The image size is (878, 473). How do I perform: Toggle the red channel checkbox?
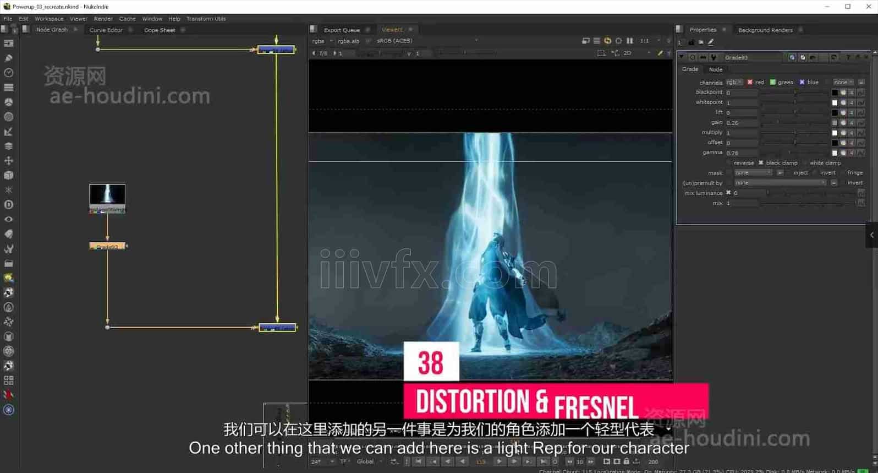[750, 82]
